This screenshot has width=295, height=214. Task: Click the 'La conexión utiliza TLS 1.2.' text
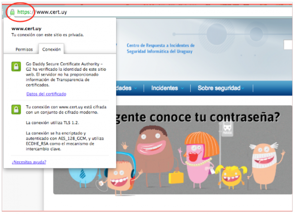pyautogui.click(x=52, y=123)
